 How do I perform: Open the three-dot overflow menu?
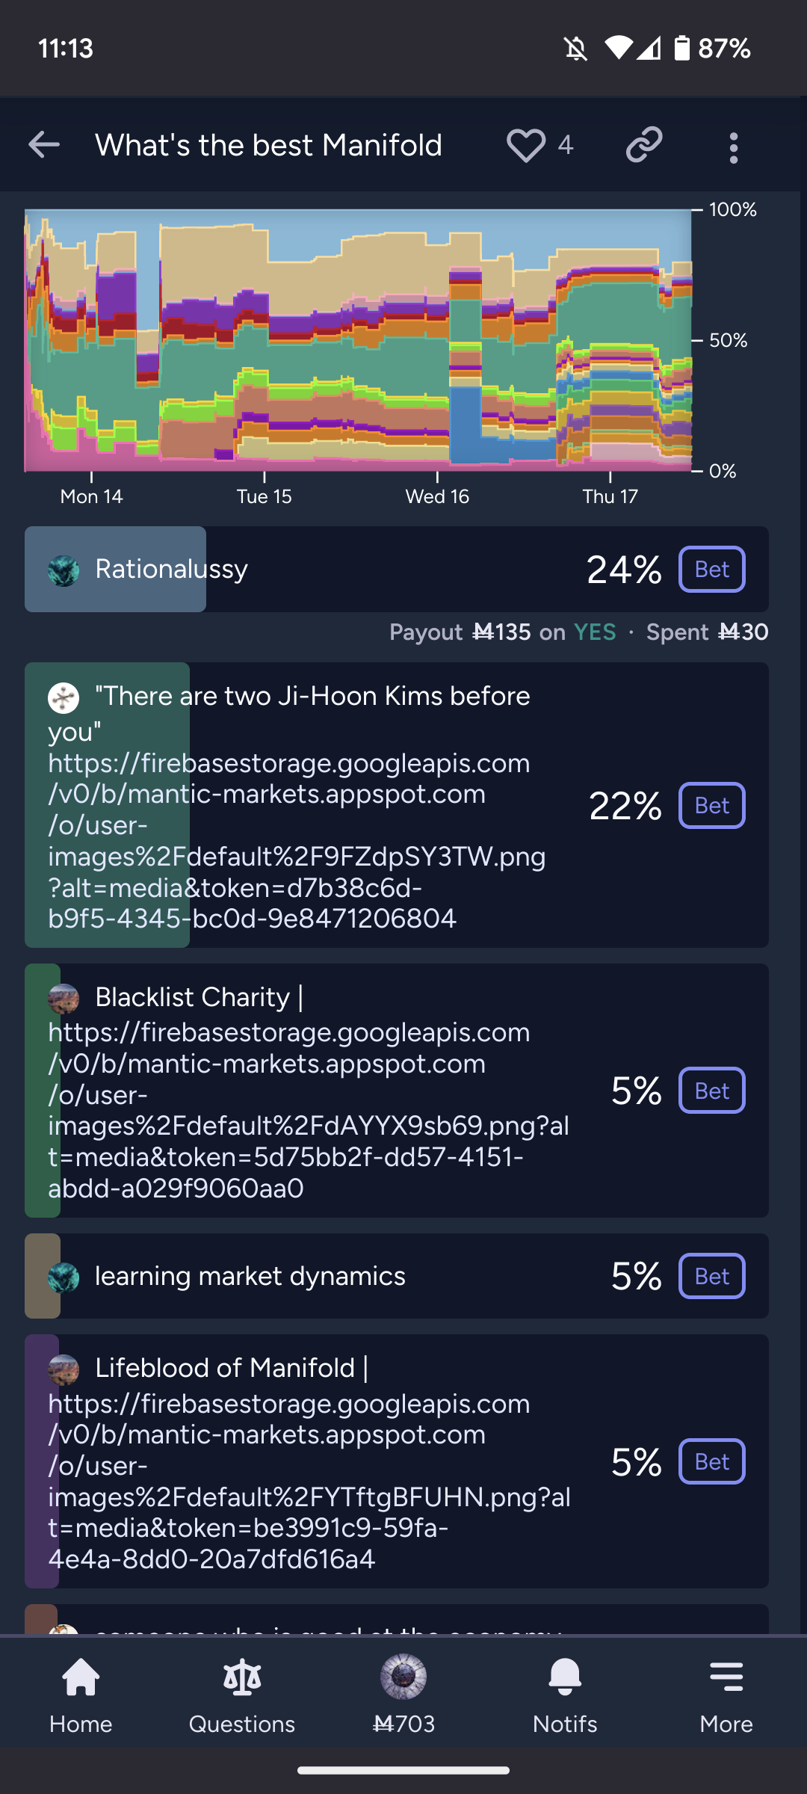(x=734, y=147)
